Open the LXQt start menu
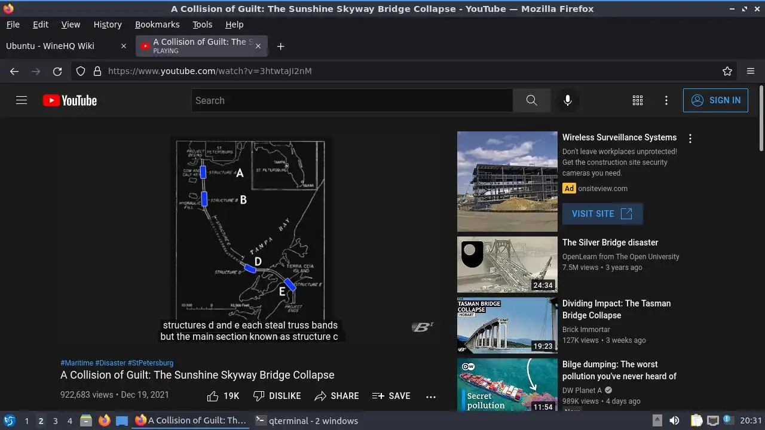The width and height of the screenshot is (765, 430). (x=9, y=420)
